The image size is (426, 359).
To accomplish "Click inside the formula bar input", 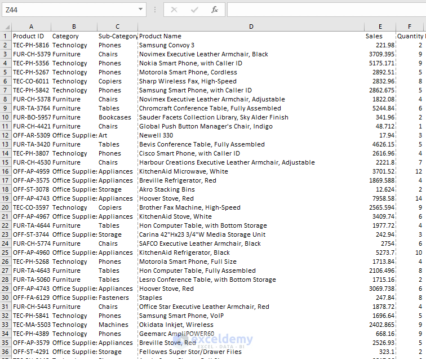I will (327, 10).
